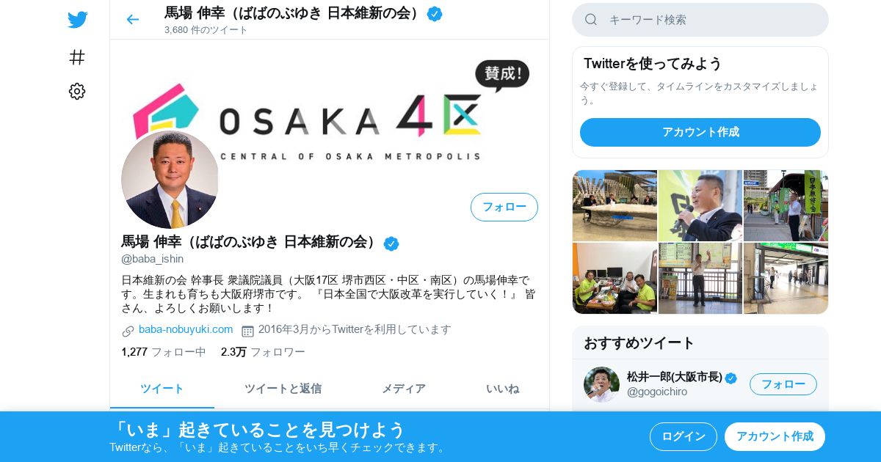
Task: Click the link icon before baba-nobuyuki.com
Action: (x=128, y=331)
